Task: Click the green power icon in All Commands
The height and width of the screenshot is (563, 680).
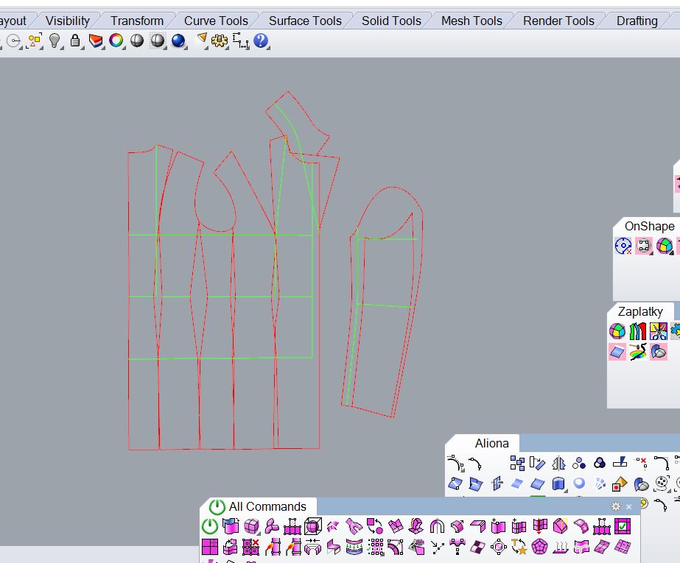Action: (210, 526)
